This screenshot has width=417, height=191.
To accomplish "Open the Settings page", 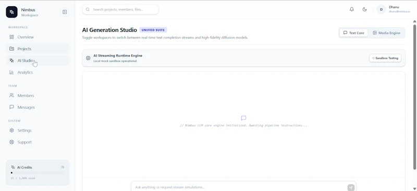I will [37, 130].
